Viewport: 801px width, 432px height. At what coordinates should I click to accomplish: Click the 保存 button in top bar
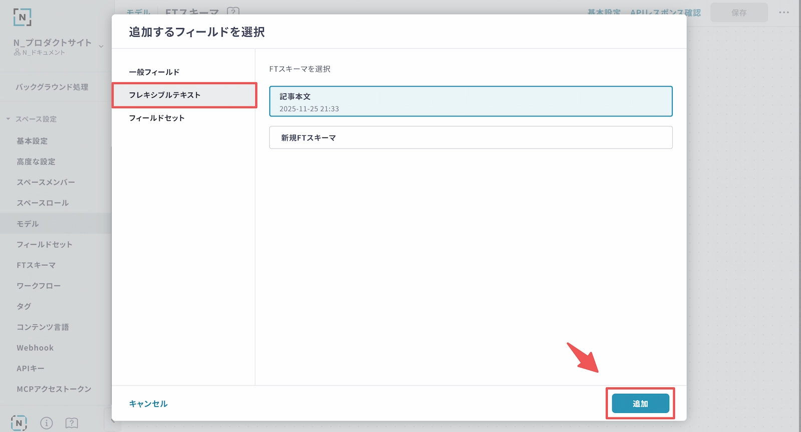739,12
